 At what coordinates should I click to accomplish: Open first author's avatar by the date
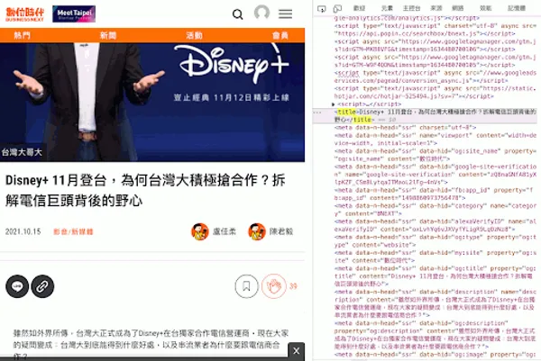pos(200,231)
